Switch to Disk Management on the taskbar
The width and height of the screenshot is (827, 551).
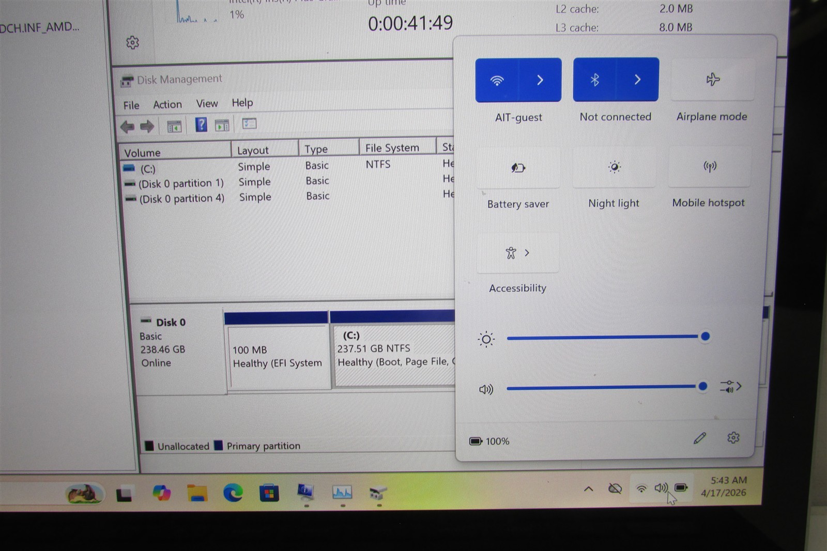pos(378,492)
